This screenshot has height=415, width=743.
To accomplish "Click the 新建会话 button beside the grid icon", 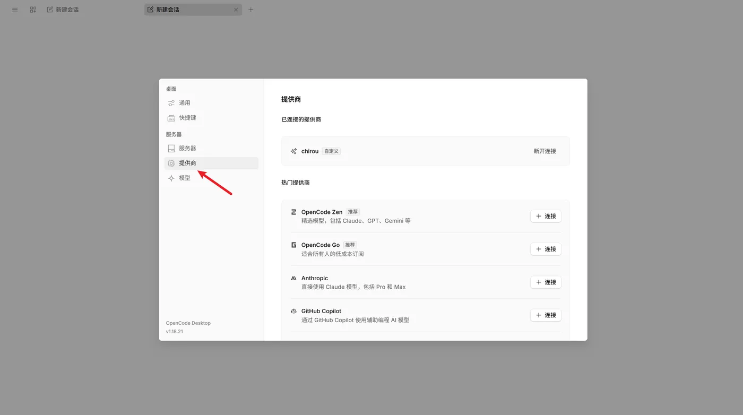I will click(63, 10).
